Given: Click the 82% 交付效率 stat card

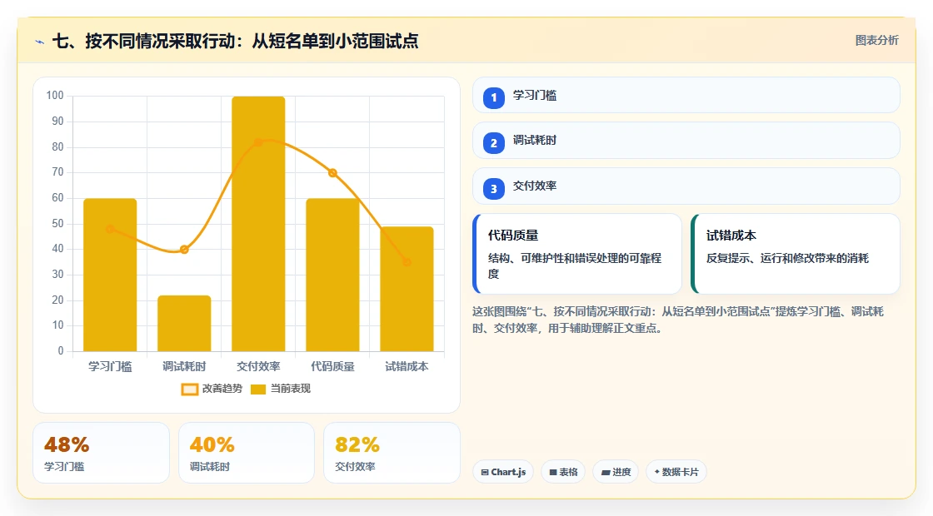Looking at the screenshot, I should 392,453.
